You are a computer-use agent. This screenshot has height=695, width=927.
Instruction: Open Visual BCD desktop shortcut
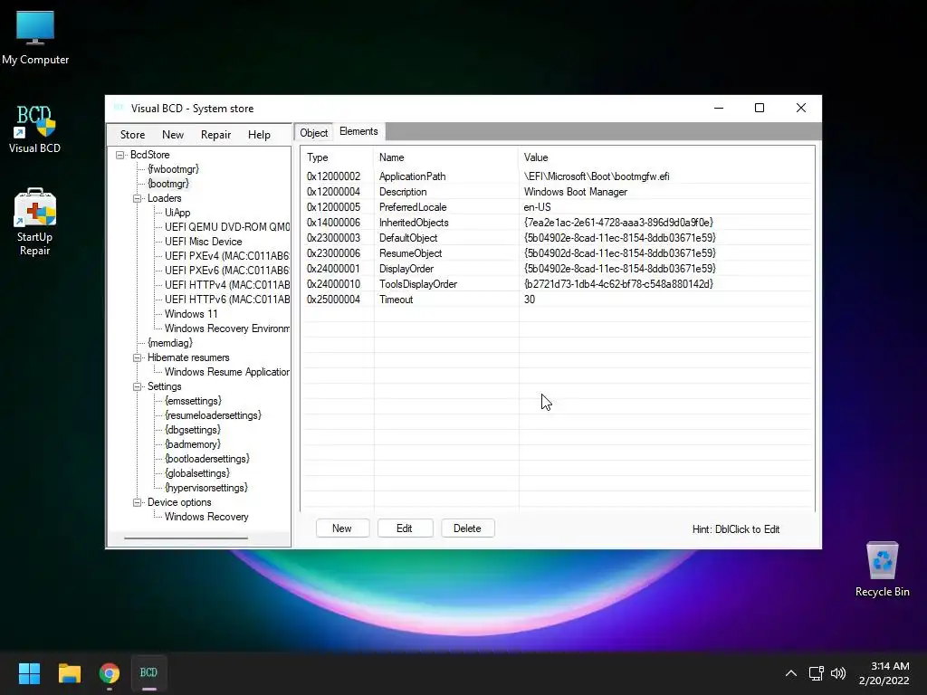click(35, 129)
